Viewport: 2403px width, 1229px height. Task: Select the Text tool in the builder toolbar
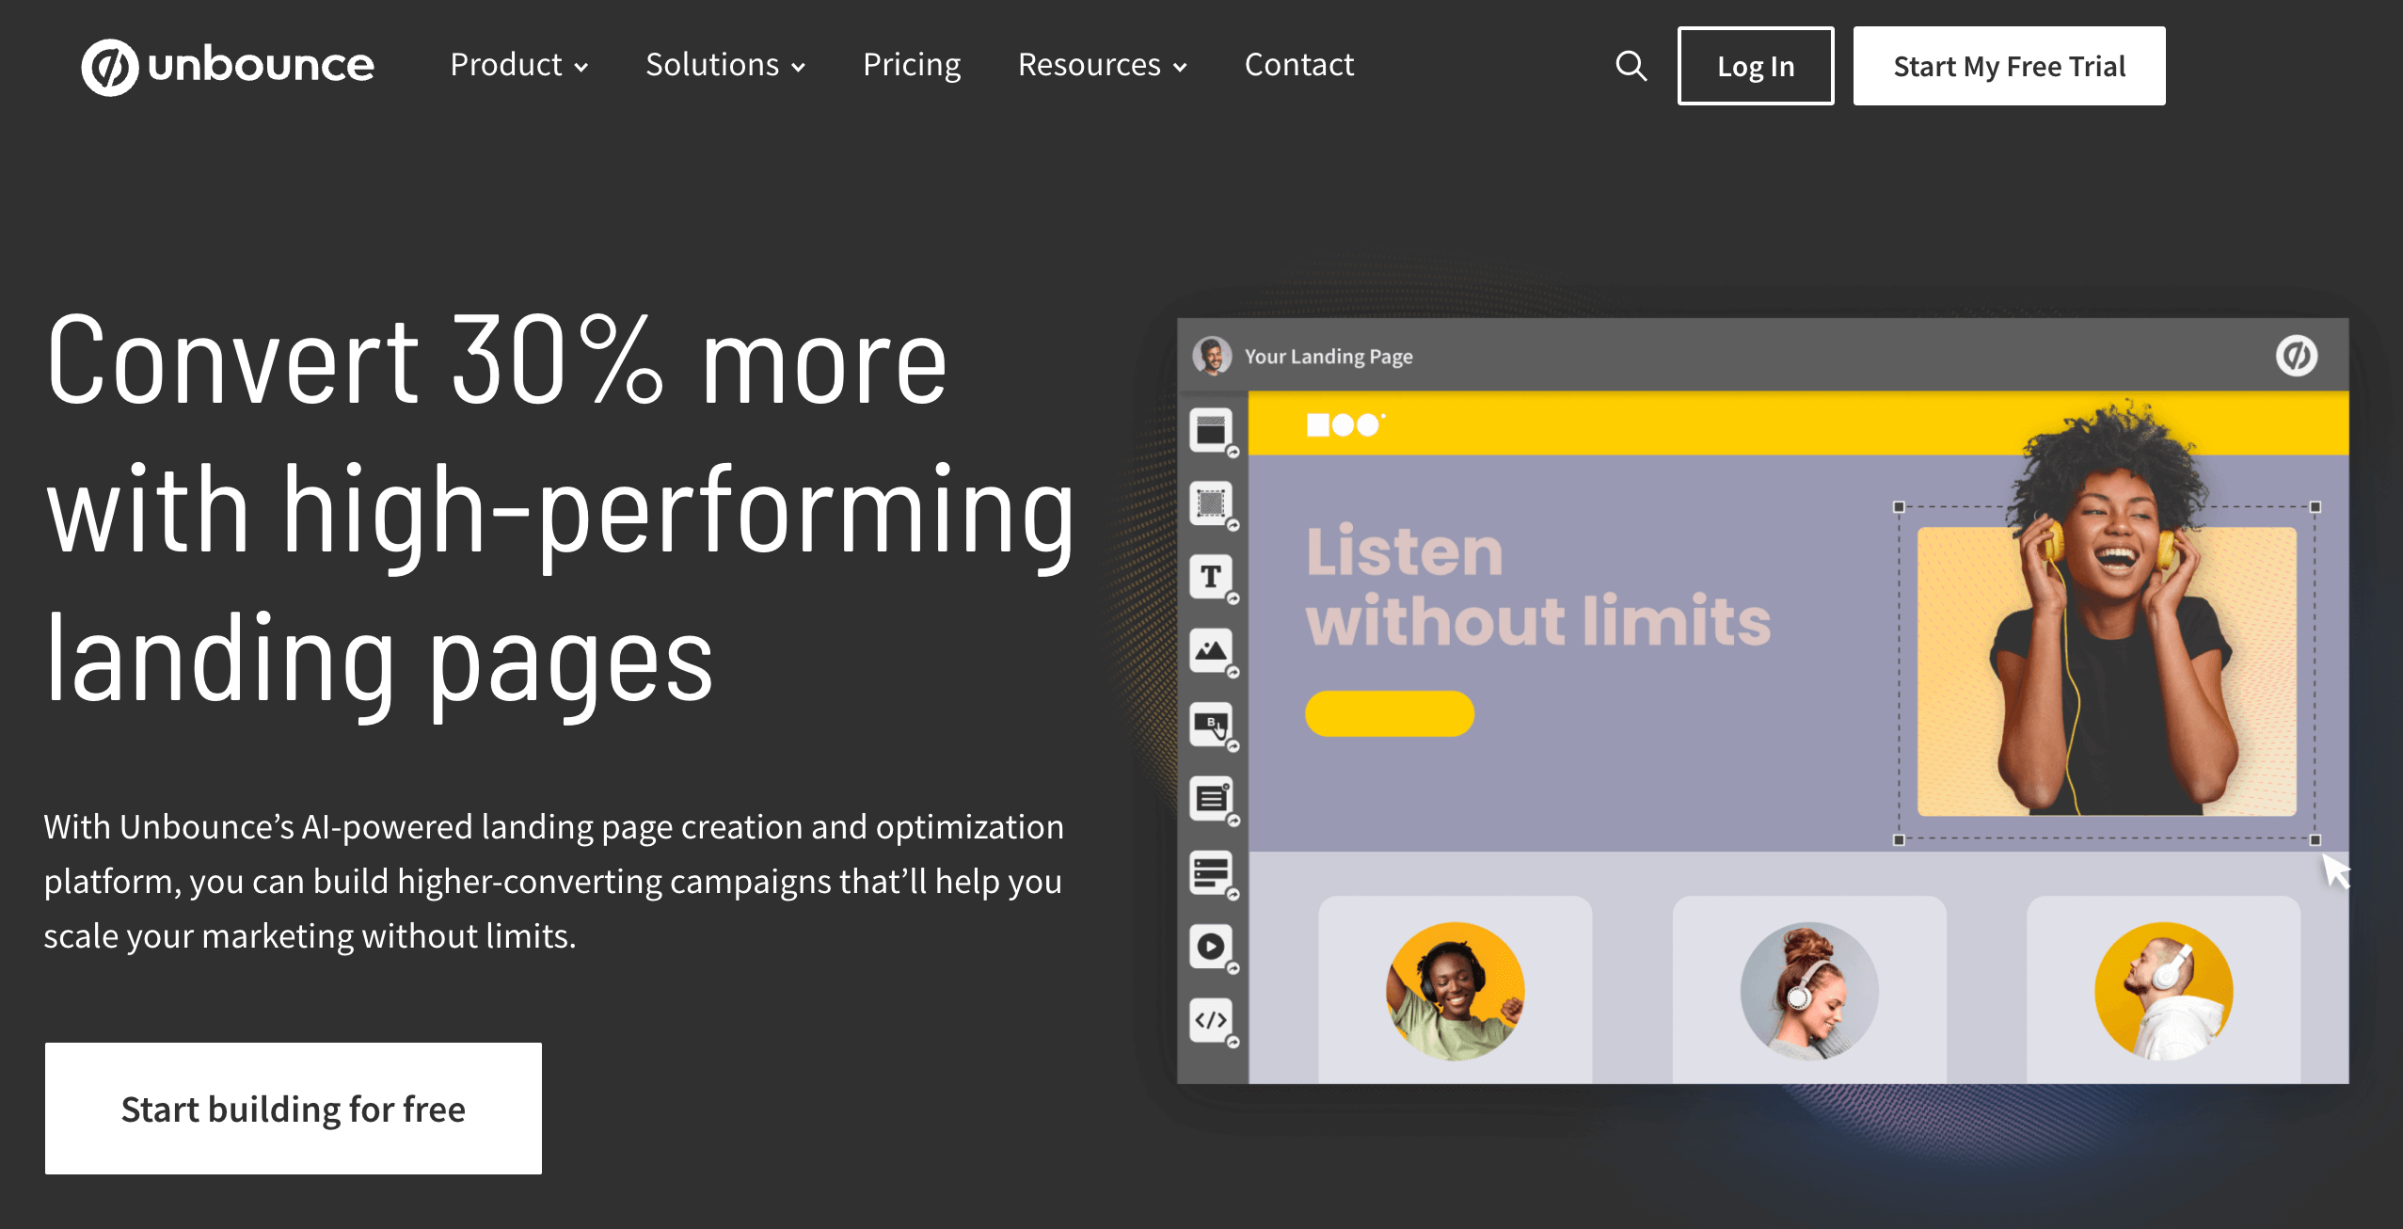pyautogui.click(x=1212, y=577)
